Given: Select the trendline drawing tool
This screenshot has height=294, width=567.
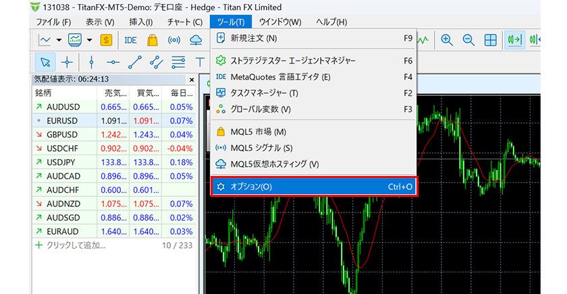Looking at the screenshot, I should 135,62.
